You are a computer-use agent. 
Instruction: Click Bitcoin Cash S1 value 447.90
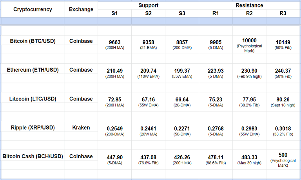114,158
